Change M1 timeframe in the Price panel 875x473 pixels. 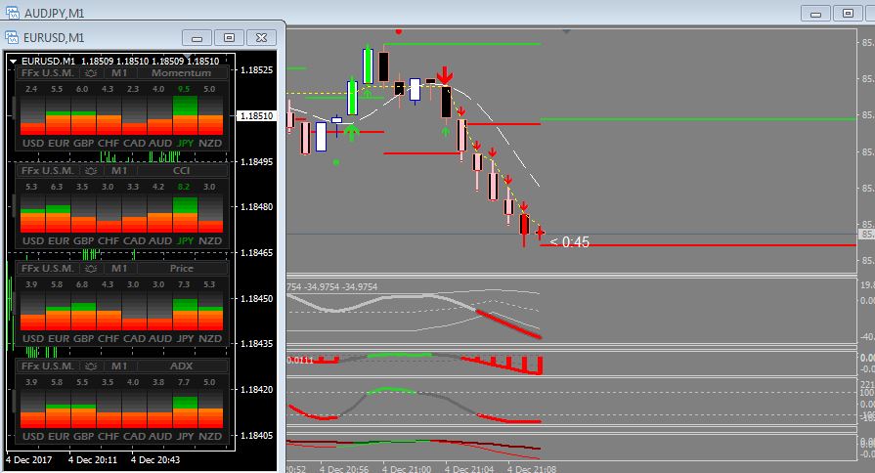pos(119,269)
